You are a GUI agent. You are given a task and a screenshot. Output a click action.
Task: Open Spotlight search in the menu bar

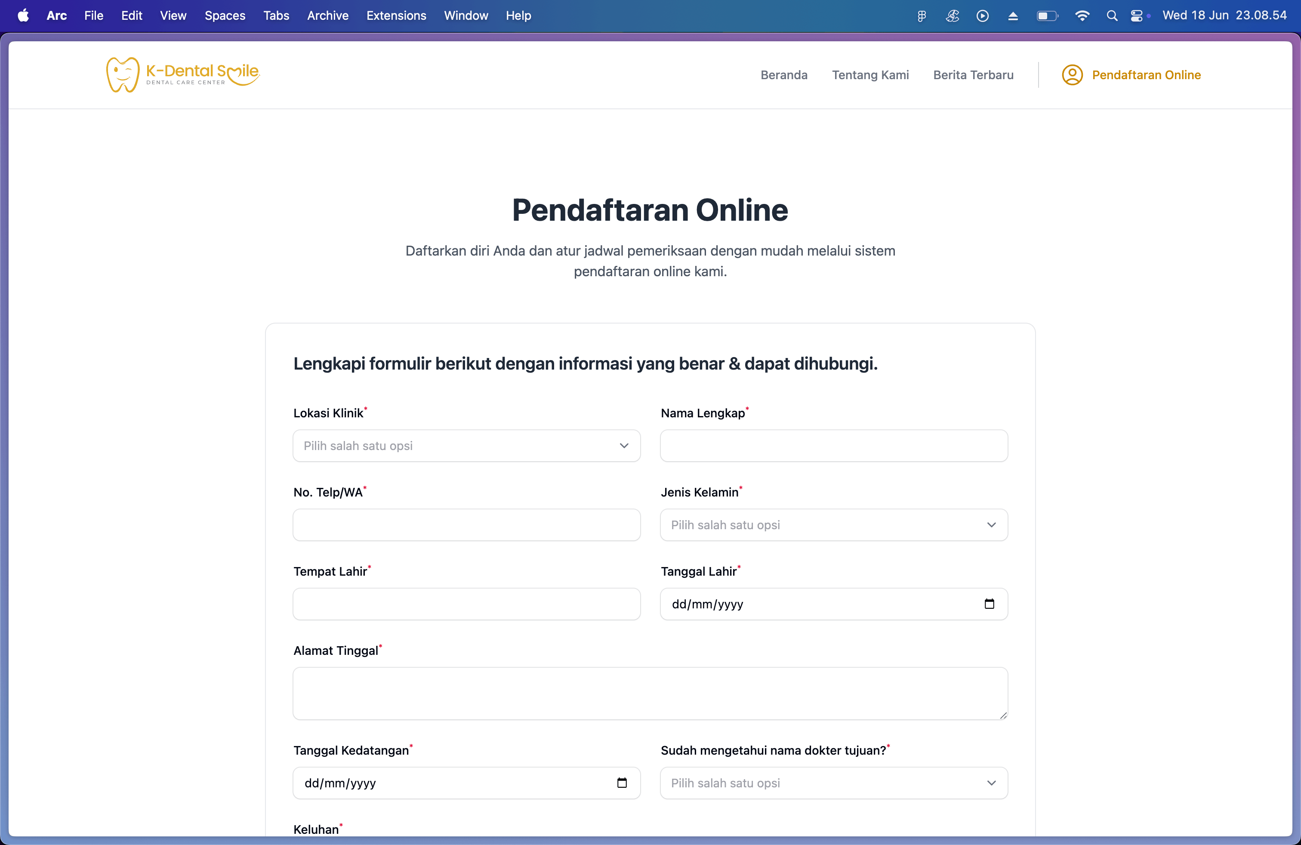click(1111, 16)
